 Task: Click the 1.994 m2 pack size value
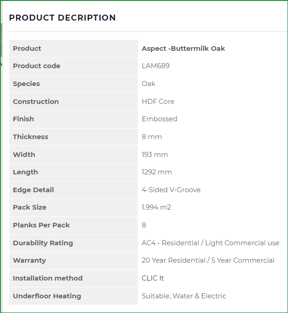coord(157,207)
